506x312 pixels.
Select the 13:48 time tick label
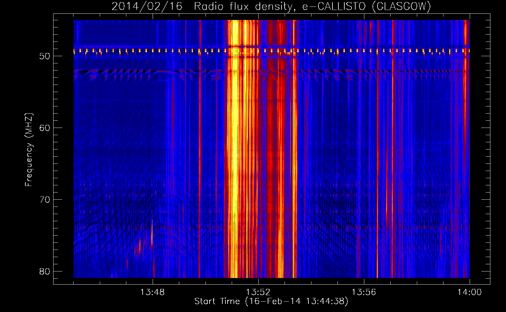[152, 292]
